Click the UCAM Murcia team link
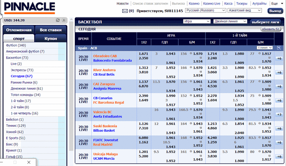The image size is (286, 166). (x=104, y=158)
